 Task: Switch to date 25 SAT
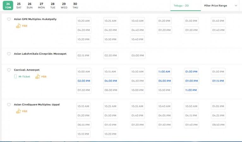tap(19, 6)
